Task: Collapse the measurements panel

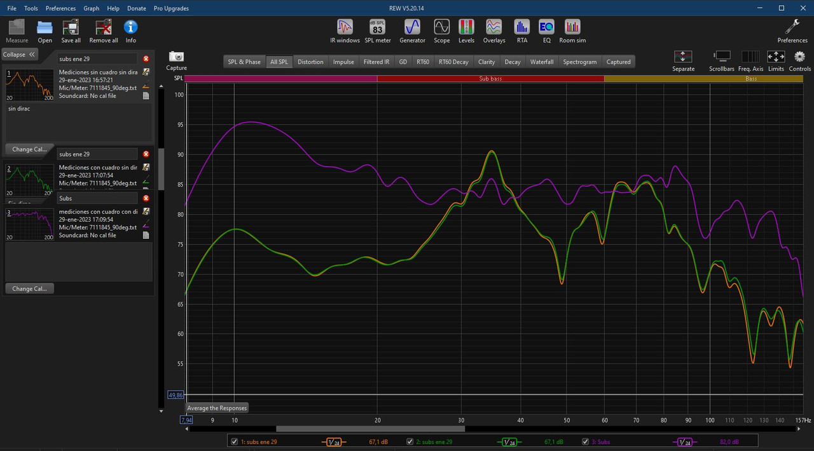Action: 20,55
